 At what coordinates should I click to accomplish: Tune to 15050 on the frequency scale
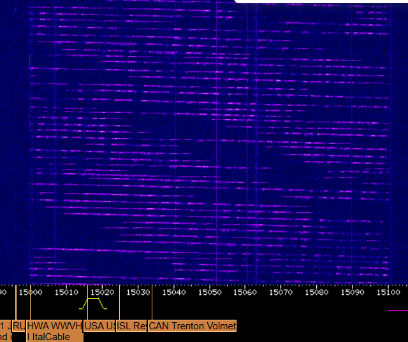coord(210,292)
